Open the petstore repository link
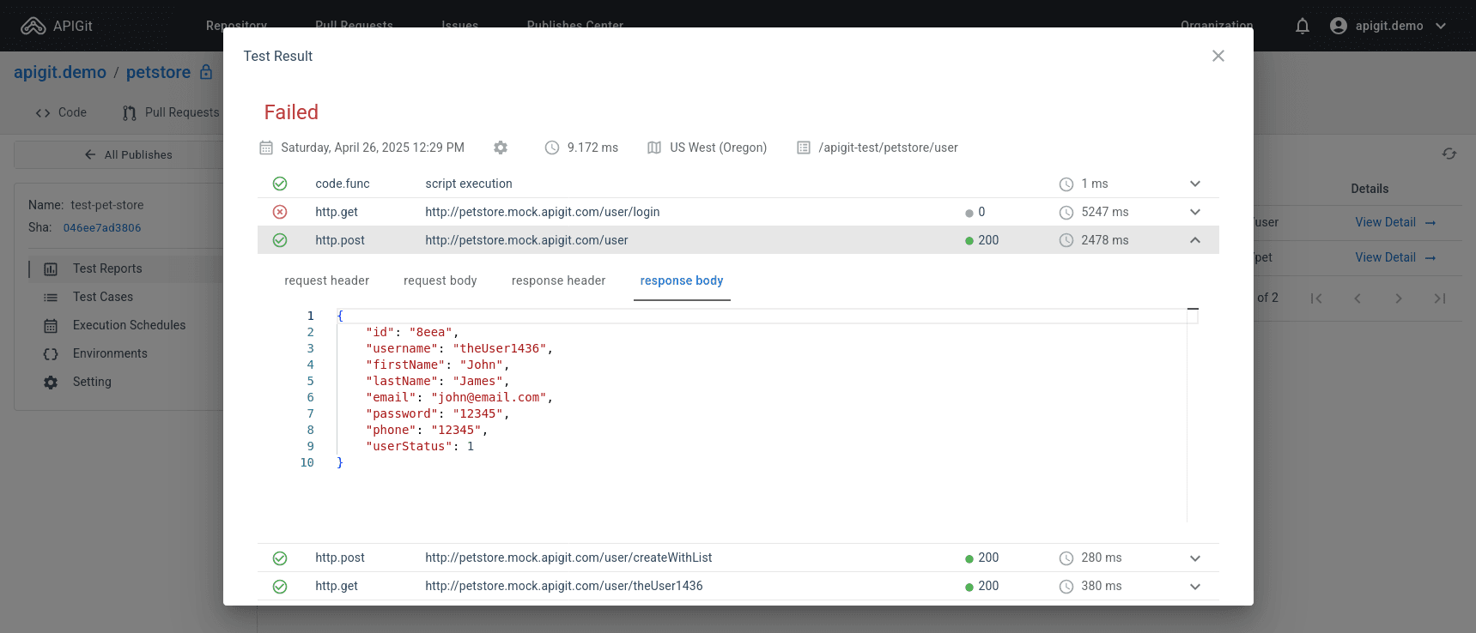Image resolution: width=1476 pixels, height=633 pixels. [159, 72]
